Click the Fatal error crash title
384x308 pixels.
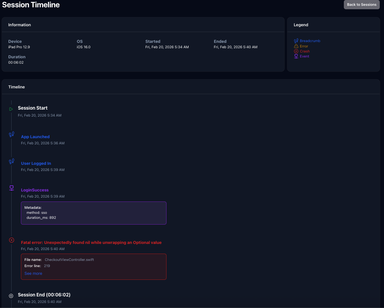tap(91, 242)
